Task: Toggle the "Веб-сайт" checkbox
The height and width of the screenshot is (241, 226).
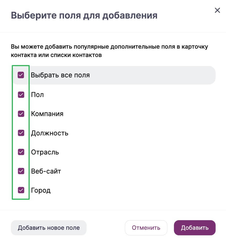Action: (21, 171)
